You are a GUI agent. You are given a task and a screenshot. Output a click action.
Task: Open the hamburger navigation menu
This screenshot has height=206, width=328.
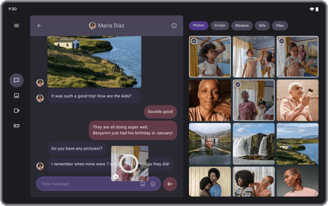(16, 26)
